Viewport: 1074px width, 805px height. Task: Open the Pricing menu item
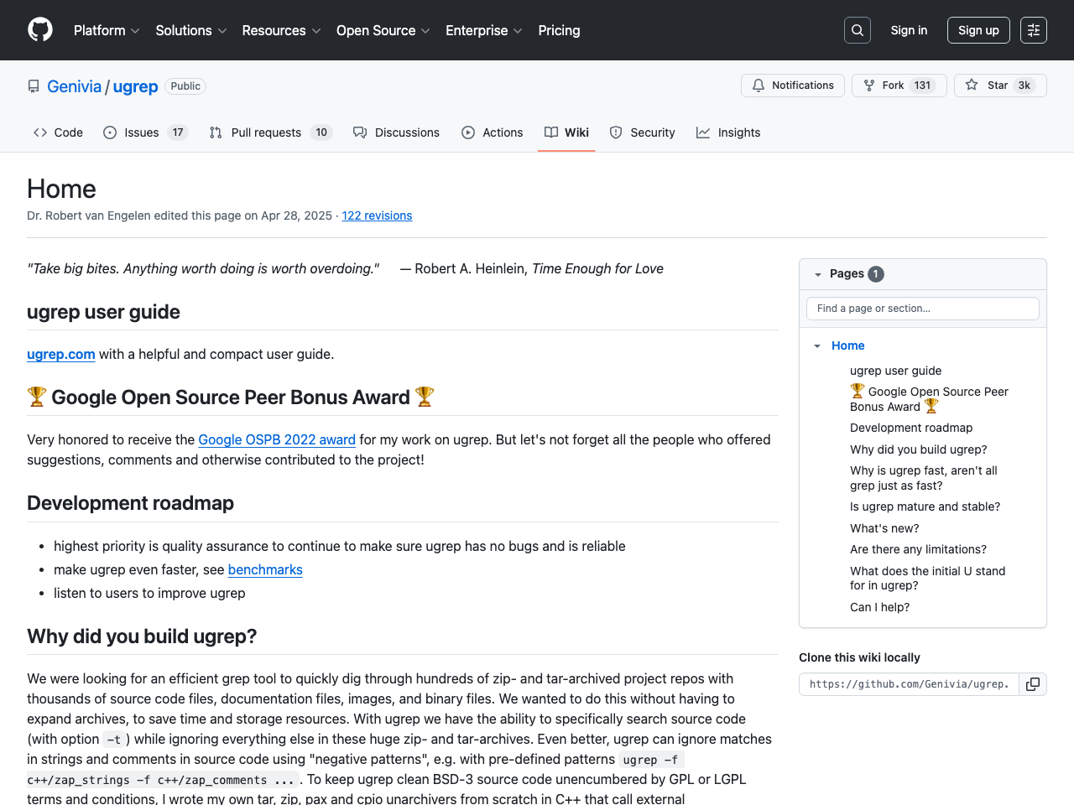click(x=559, y=30)
